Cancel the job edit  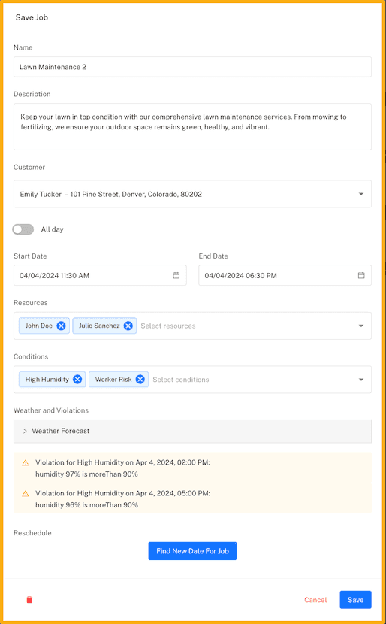[x=315, y=600]
